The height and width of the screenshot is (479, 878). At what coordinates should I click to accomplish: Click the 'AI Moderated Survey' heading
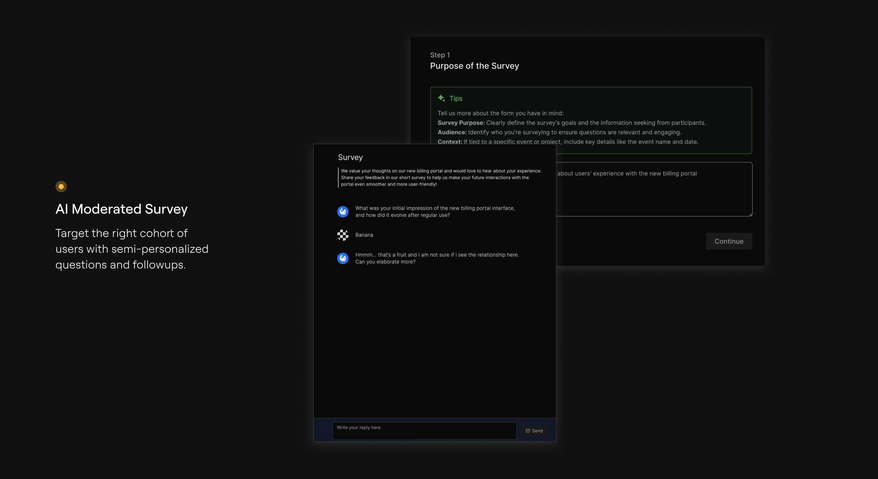tap(121, 209)
